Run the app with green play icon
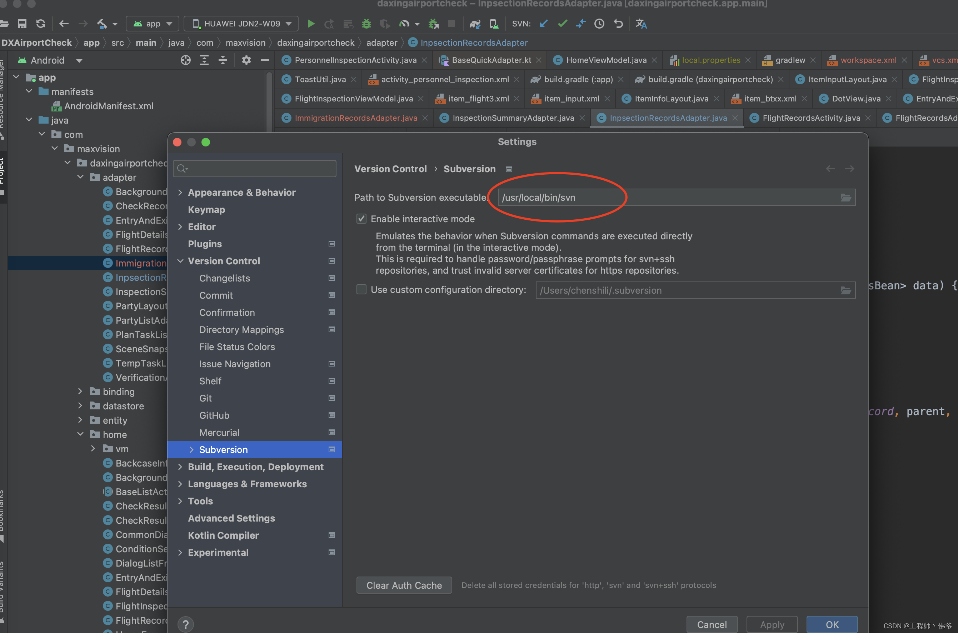Screen dimensions: 958x633 tap(311, 24)
